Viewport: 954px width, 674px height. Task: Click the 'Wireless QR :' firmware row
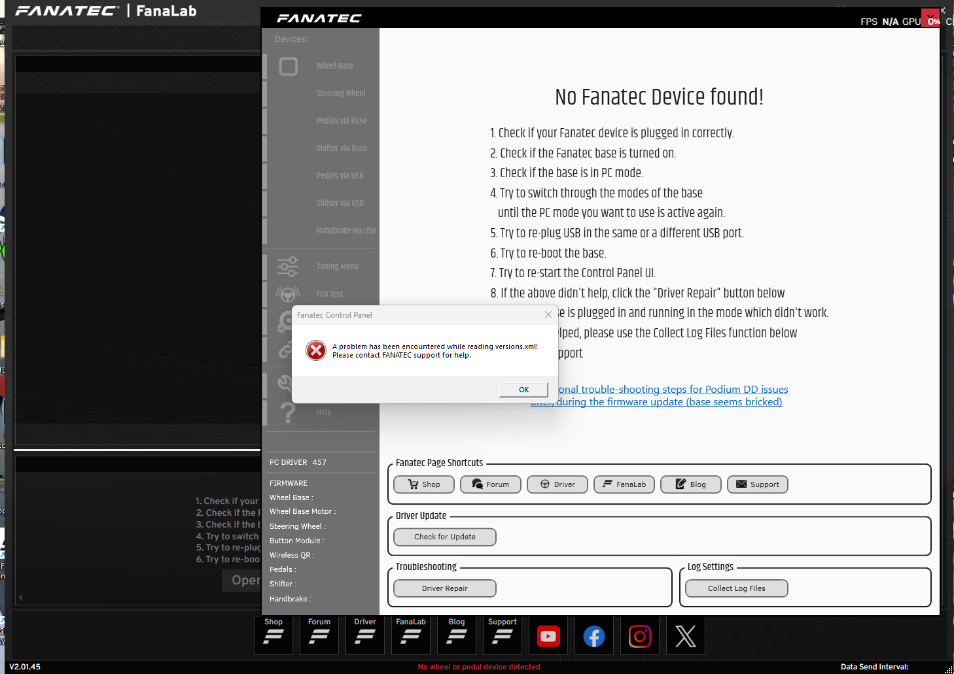click(292, 555)
